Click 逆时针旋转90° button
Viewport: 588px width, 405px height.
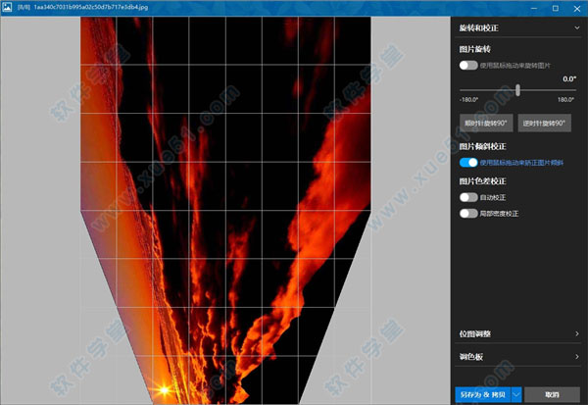point(544,126)
